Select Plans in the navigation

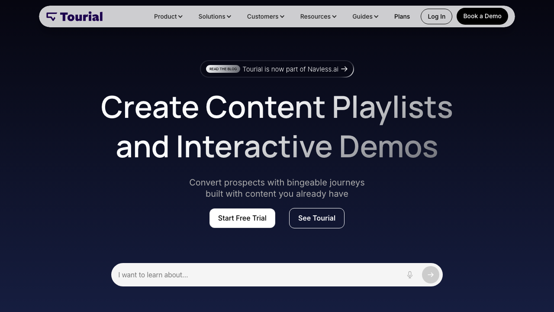click(402, 16)
